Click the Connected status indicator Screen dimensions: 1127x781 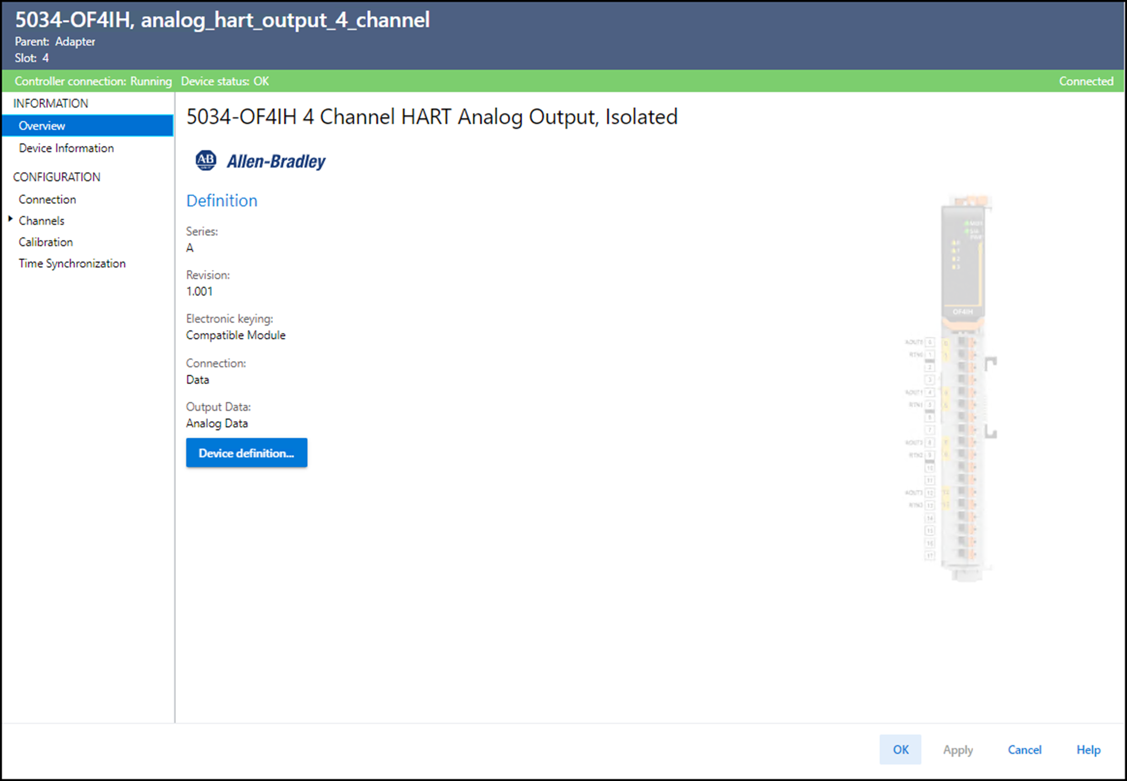[x=1086, y=82]
